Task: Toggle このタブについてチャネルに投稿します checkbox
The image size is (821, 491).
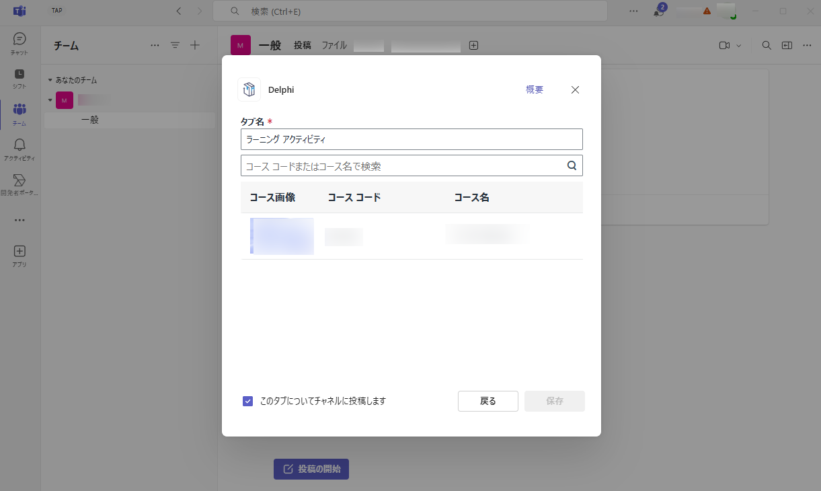Action: [248, 401]
